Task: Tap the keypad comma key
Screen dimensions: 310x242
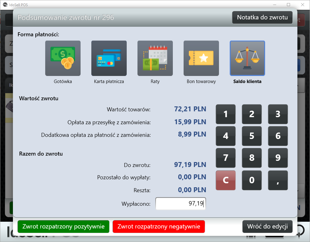Action: coord(278,180)
